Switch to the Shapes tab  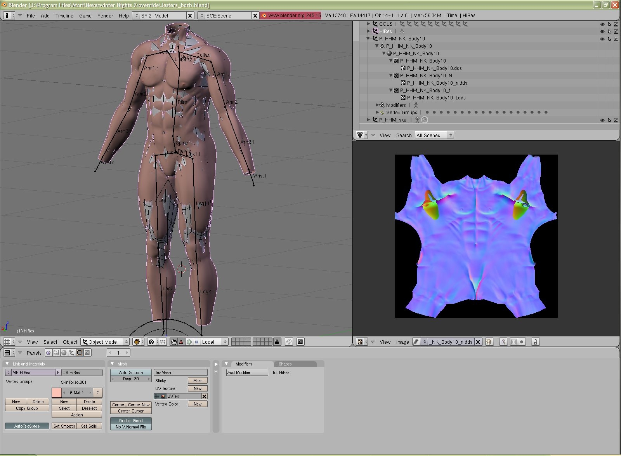(285, 364)
